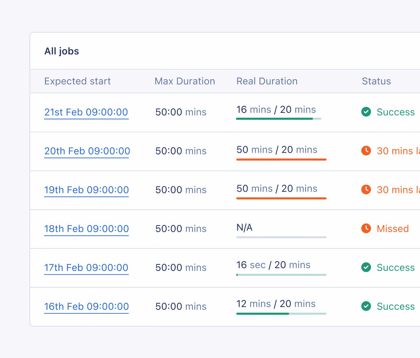The width and height of the screenshot is (420, 358).
Task: Click the orange clock icon for 20th Feb
Action: pyautogui.click(x=366, y=151)
